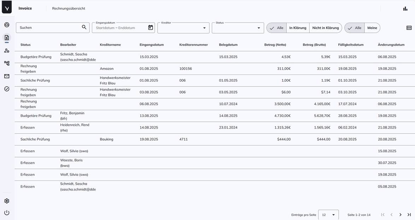The width and height of the screenshot is (415, 220).
Task: Click the Eingangsdatum 03.08.2025 cell
Action: 149,92
